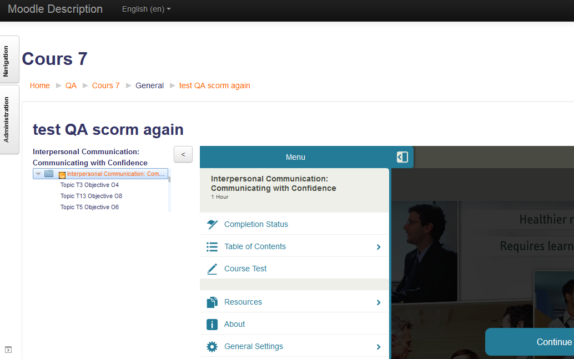Expand General Settings chevron arrow

click(x=379, y=347)
